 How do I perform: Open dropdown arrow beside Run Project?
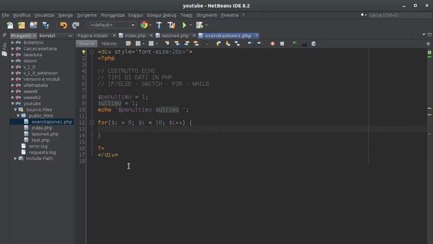[x=191, y=25]
